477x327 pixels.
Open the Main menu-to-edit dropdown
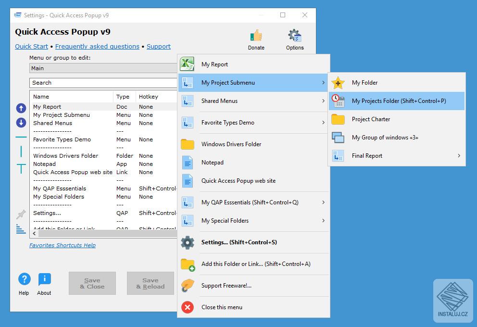pyautogui.click(x=103, y=68)
